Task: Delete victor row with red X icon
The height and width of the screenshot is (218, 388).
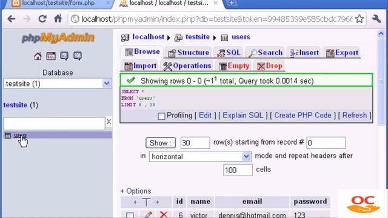Action: pyautogui.click(x=164, y=215)
